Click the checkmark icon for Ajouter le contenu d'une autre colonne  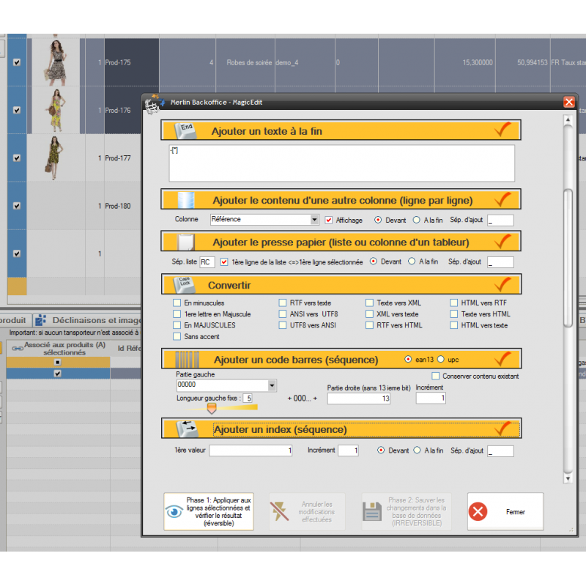(502, 199)
